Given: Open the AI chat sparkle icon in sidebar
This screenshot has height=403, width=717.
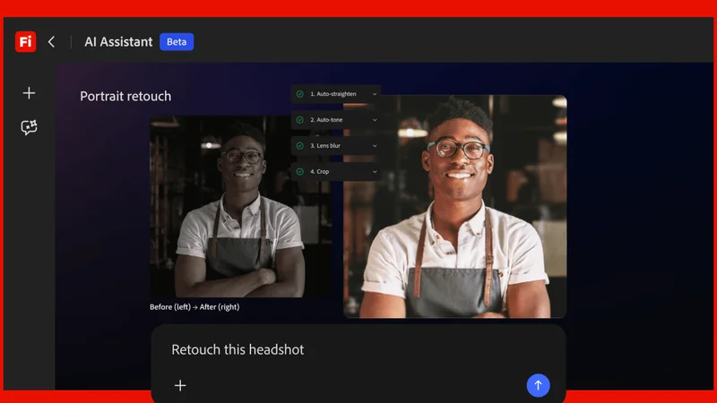Looking at the screenshot, I should click(x=29, y=128).
